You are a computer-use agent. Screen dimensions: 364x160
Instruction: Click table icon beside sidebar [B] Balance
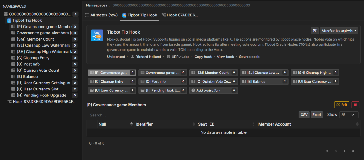(13, 77)
